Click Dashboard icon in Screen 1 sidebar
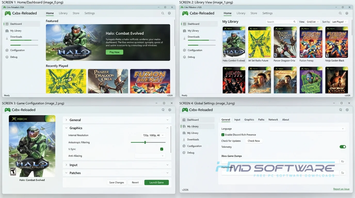Viewport: 355px width, 198px height. (7, 24)
